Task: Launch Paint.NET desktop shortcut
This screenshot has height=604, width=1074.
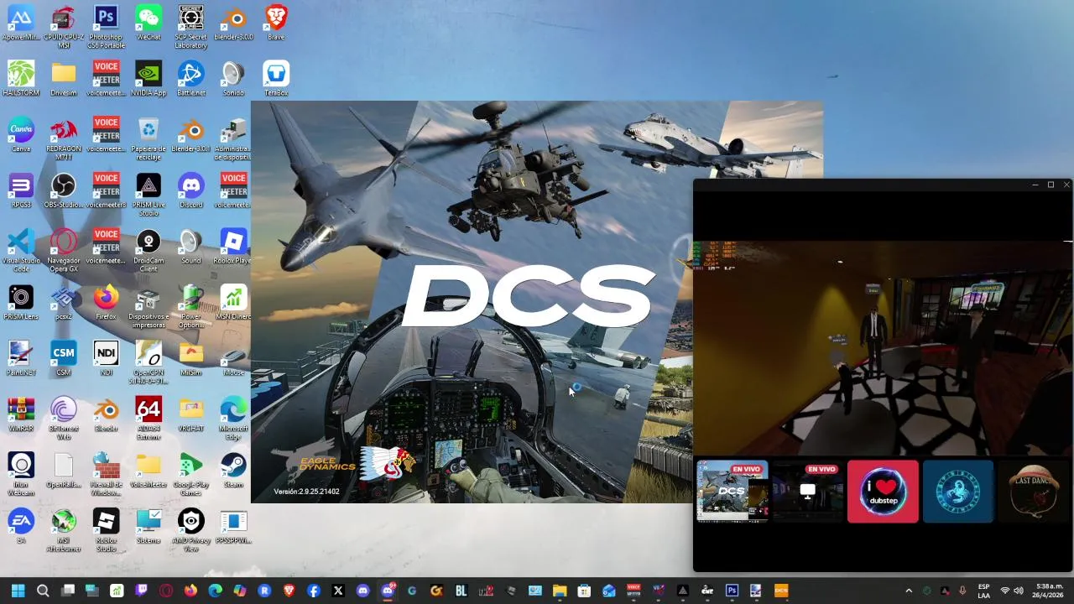Action: pyautogui.click(x=21, y=358)
